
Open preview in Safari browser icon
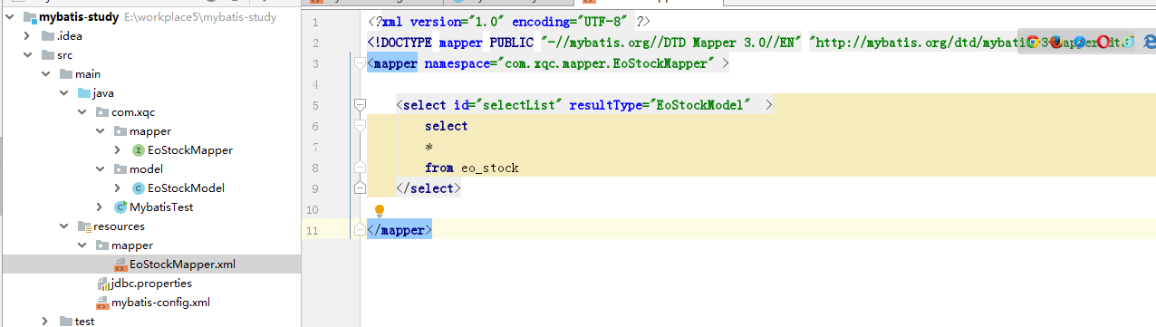coord(1080,42)
